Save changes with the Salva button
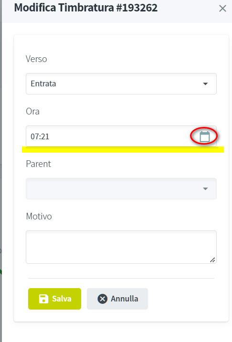 (54, 299)
